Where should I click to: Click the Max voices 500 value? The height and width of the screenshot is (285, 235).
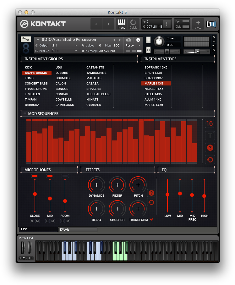point(116,46)
